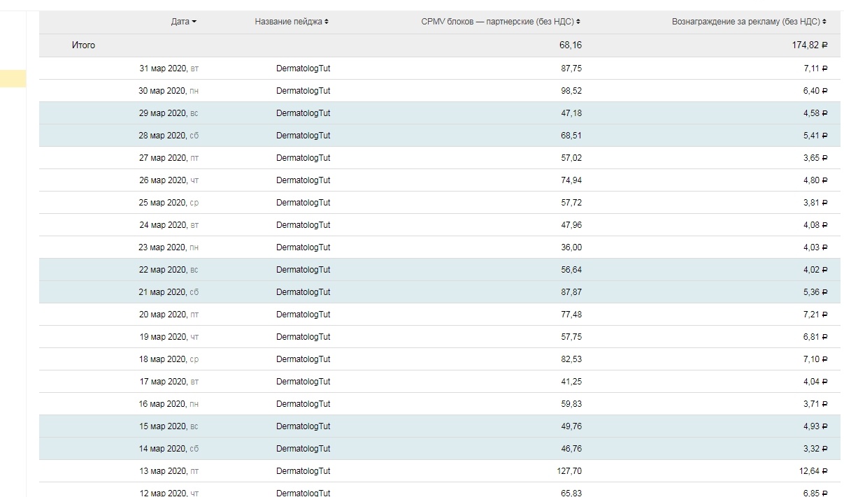Image resolution: width=844 pixels, height=497 pixels.
Task: Click CPMV value 98,52 for 30 мар
Action: (x=571, y=91)
